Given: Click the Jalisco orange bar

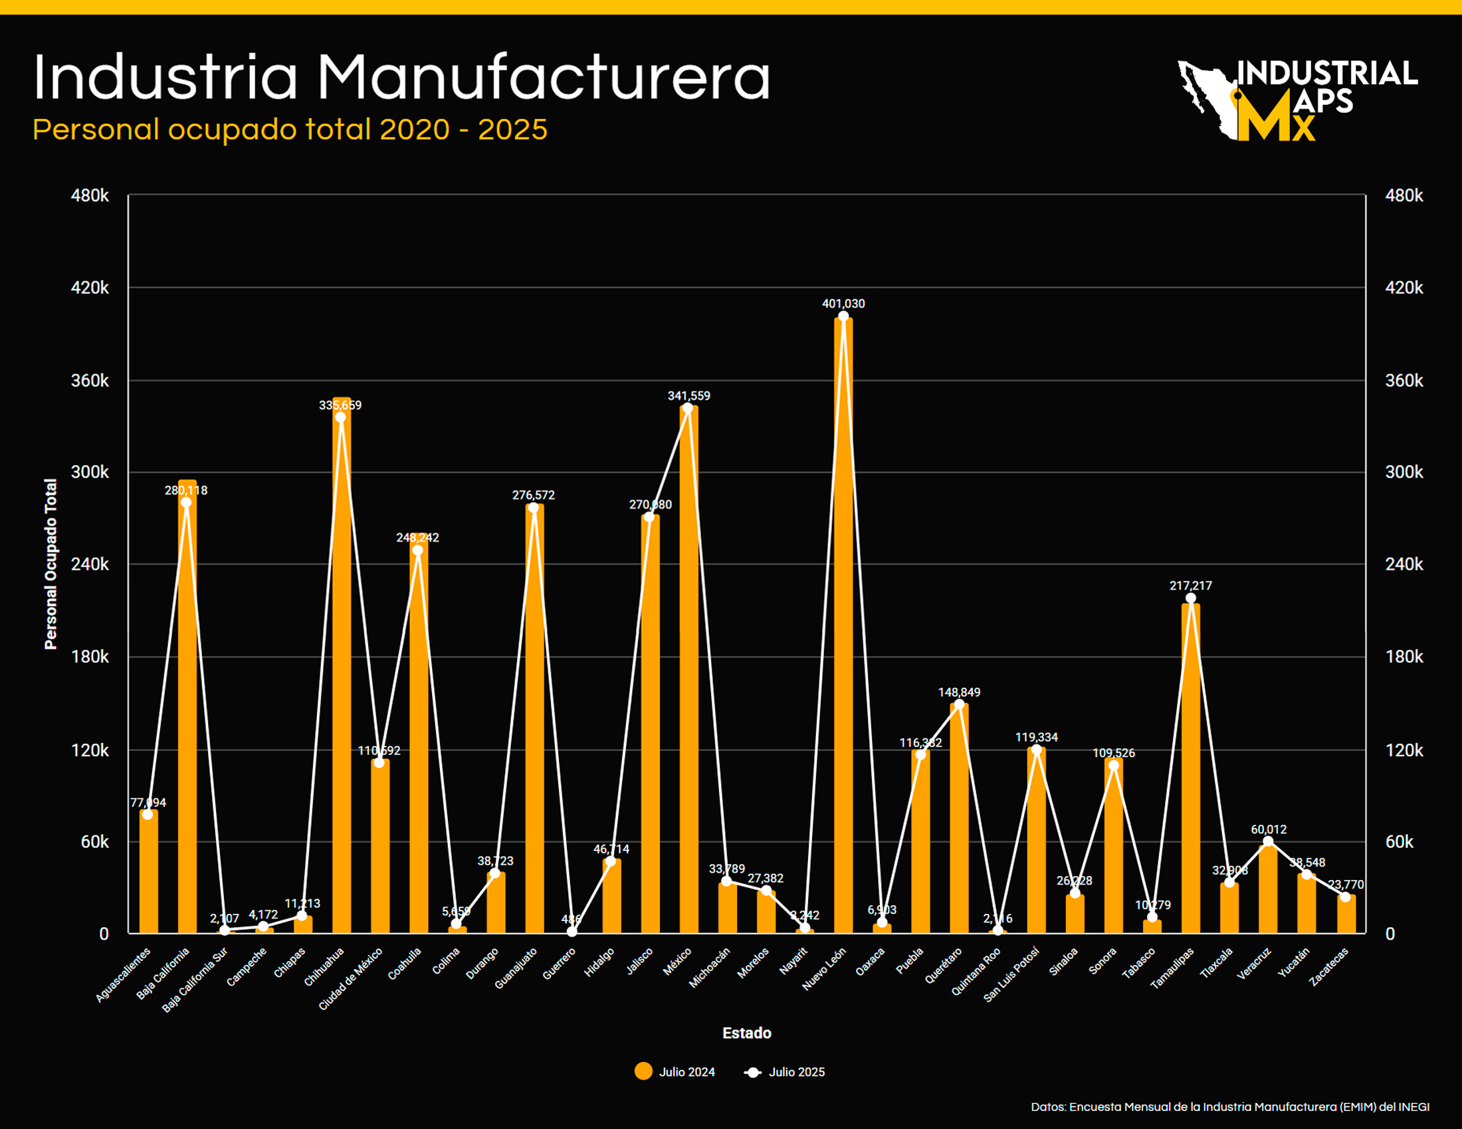Looking at the screenshot, I should click(x=650, y=723).
